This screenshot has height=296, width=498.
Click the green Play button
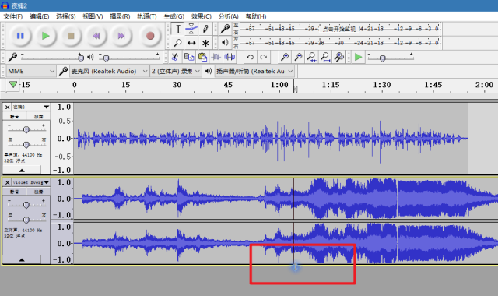[x=45, y=36]
